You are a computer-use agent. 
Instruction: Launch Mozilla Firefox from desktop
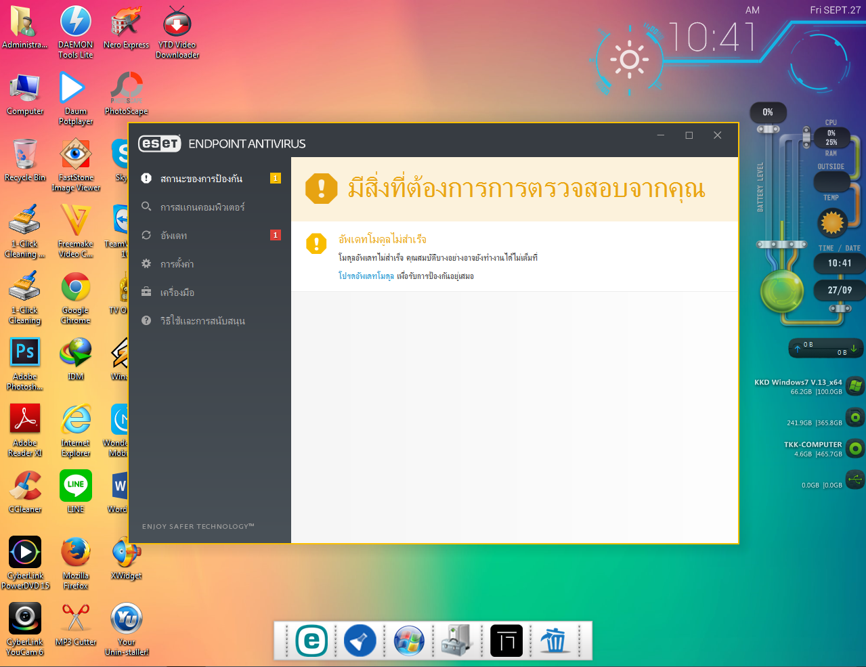[x=76, y=563]
